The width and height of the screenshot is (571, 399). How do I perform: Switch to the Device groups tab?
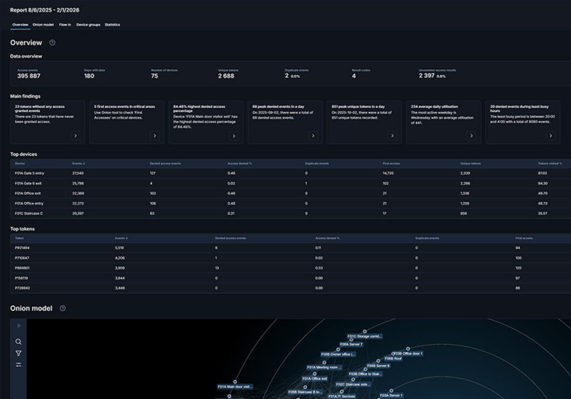[x=88, y=25]
